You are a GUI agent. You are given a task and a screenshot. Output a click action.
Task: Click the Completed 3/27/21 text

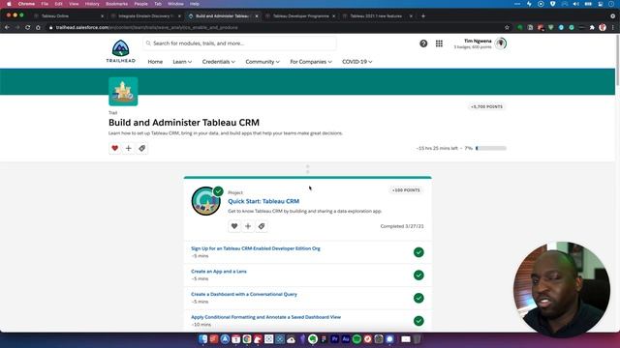(402, 226)
